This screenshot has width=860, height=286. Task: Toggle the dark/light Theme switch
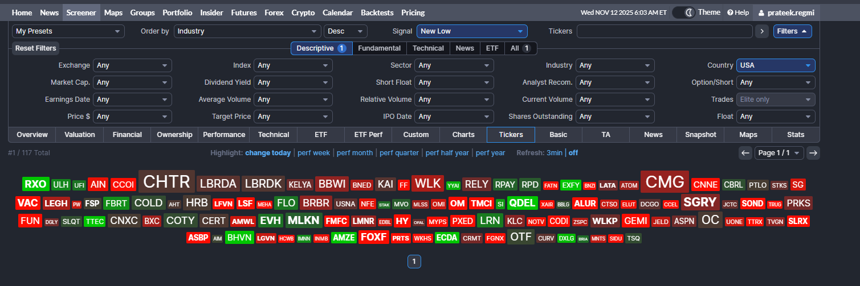coord(684,12)
